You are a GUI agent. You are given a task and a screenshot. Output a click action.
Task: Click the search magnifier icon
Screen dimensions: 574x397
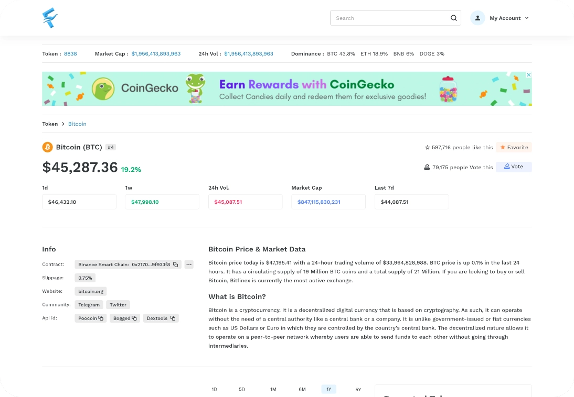(x=453, y=18)
